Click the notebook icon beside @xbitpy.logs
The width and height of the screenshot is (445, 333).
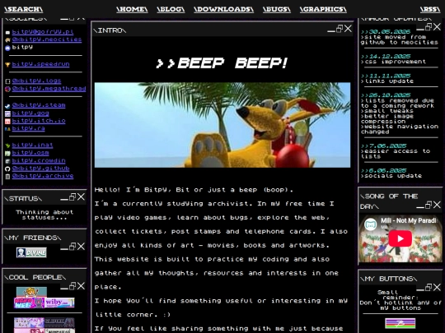7,81
